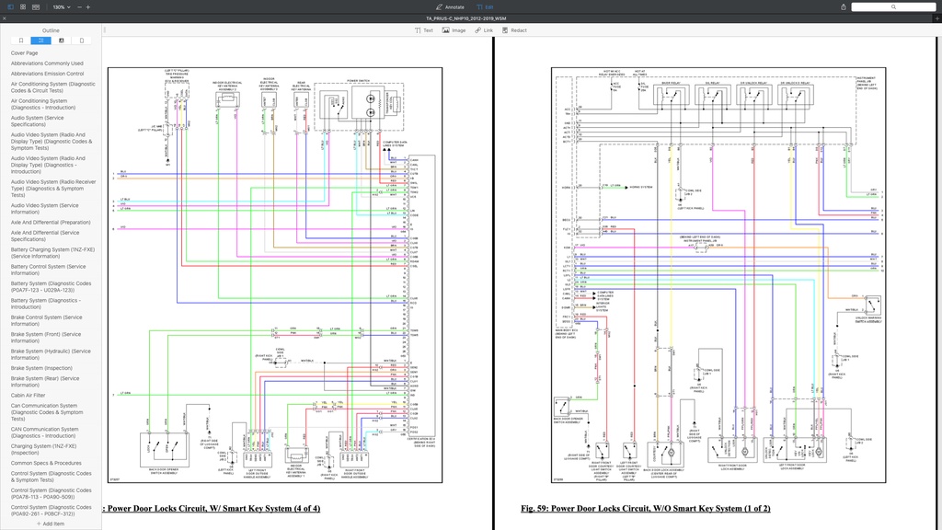This screenshot has width=942, height=530.
Task: Focus the search field
Action: [x=893, y=7]
